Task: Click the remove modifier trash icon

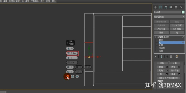Action: (171, 57)
